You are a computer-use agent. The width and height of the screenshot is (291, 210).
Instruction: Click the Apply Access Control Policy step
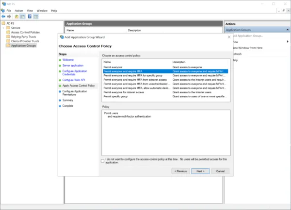[79, 86]
